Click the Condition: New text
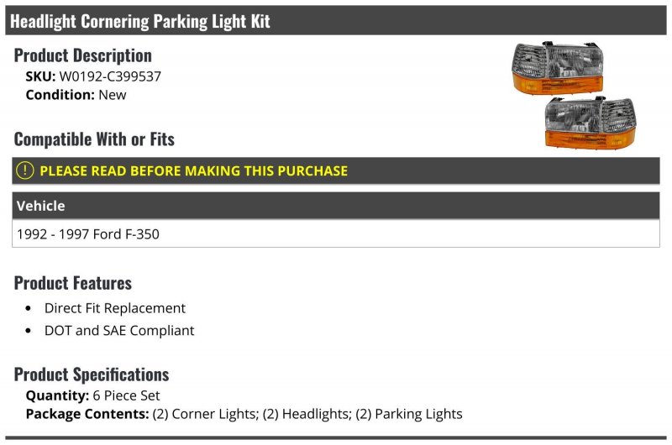This screenshot has width=672, height=445. coord(76,95)
